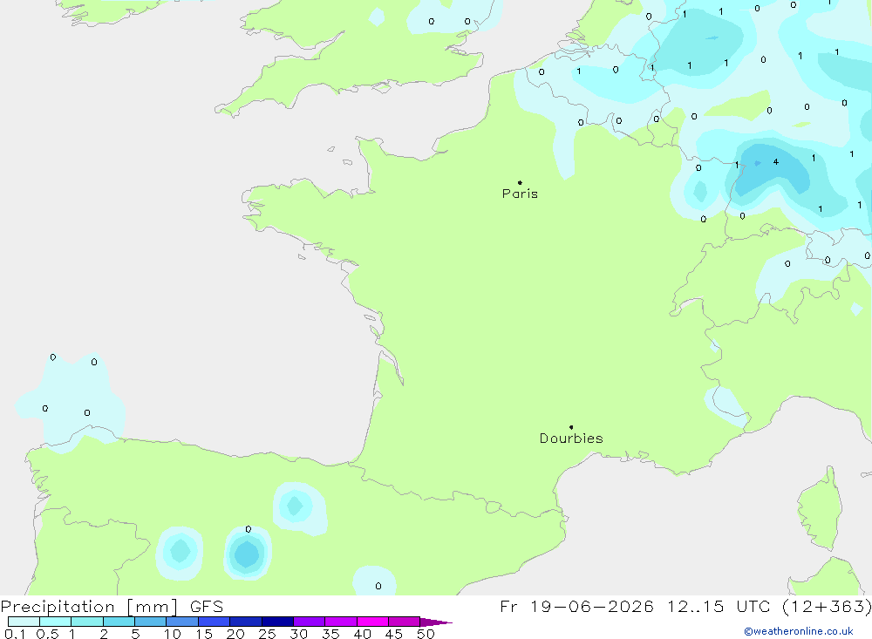Click the legend label '35'
Image resolution: width=872 pixels, height=639 pixels.
pyautogui.click(x=330, y=634)
